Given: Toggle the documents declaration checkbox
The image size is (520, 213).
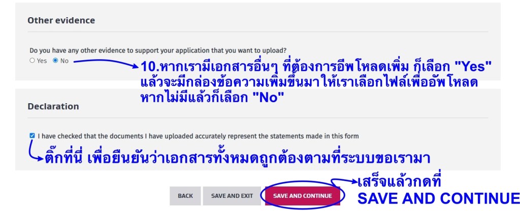Looking at the screenshot, I should pos(32,136).
